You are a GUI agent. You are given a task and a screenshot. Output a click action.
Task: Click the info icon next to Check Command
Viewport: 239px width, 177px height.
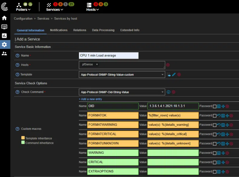click(168, 92)
